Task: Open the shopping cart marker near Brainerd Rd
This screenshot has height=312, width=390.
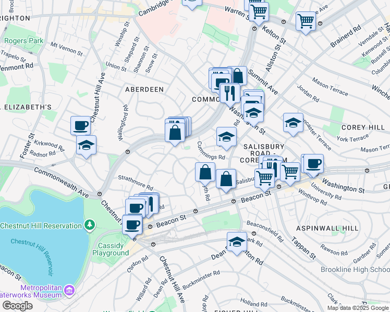Action: coord(306,21)
